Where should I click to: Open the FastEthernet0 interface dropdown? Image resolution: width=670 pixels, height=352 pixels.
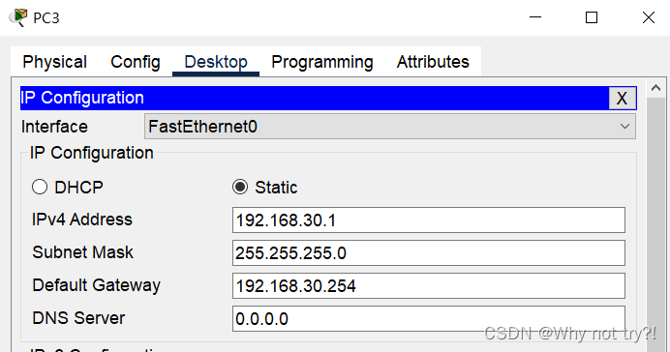(x=389, y=127)
